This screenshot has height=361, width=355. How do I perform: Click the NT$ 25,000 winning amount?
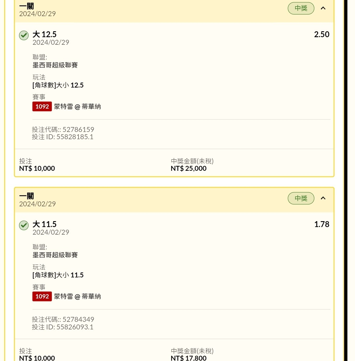[x=189, y=168]
